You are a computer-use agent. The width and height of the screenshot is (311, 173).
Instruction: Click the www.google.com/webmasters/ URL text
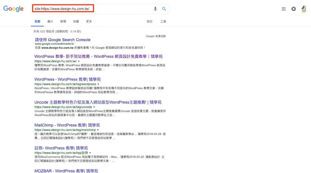[54, 44]
